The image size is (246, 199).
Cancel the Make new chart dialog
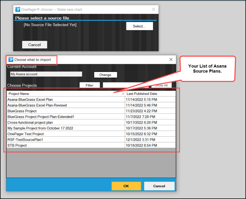click(35, 45)
